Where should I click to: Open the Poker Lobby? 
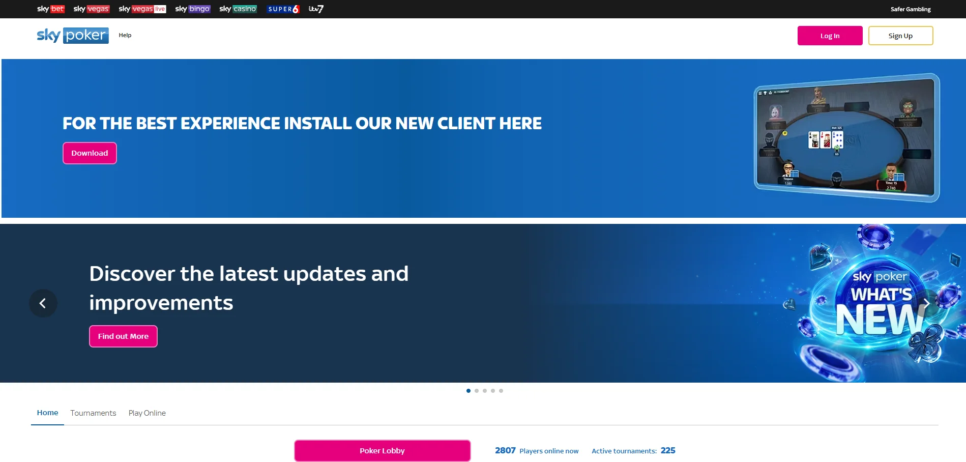point(383,451)
